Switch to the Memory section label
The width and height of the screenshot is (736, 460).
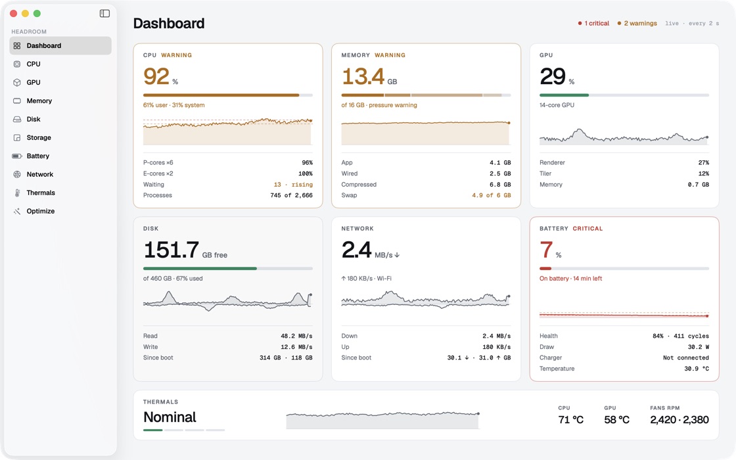point(39,101)
